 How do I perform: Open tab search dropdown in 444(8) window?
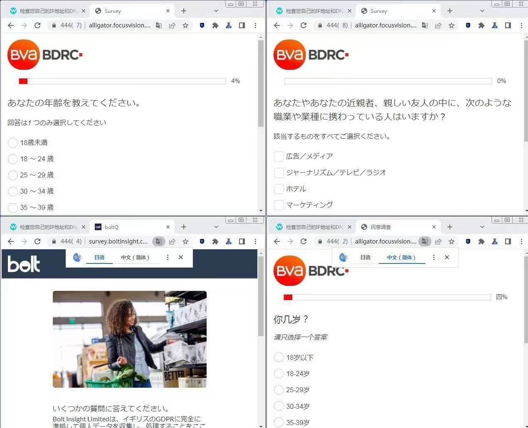[x=482, y=11]
